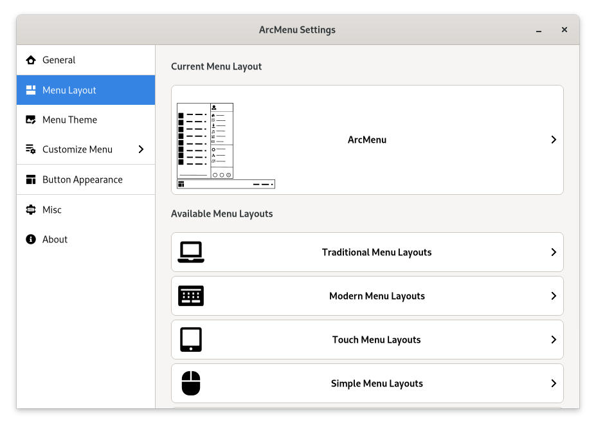The height and width of the screenshot is (427, 596).
Task: Open the Touch Menu Layouts chevron
Action: [553, 340]
